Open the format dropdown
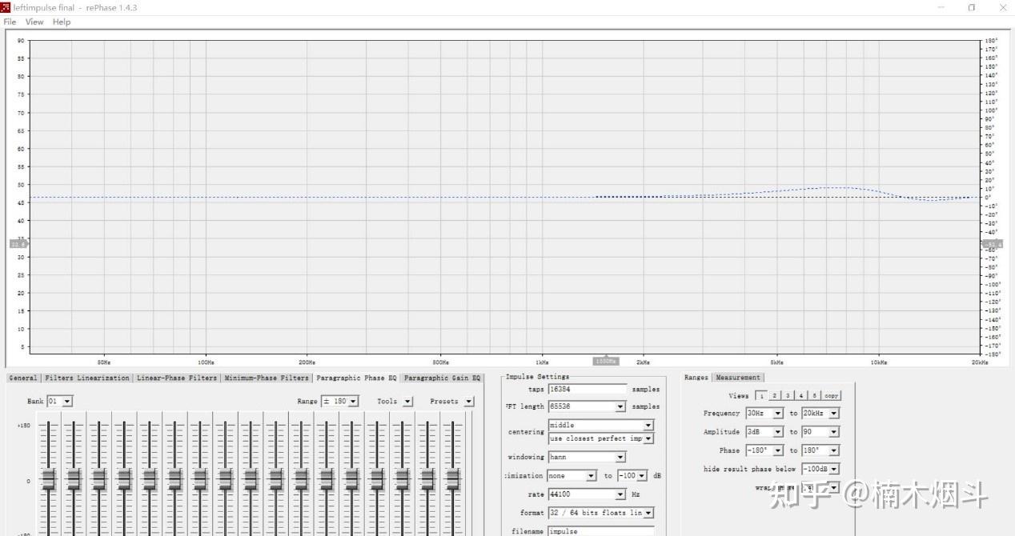The height and width of the screenshot is (536, 1015). pos(601,513)
